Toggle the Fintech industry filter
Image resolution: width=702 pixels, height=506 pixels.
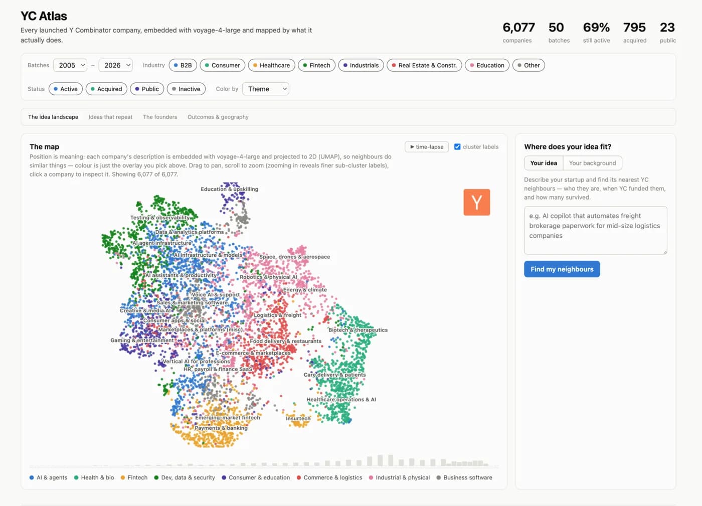tap(316, 65)
